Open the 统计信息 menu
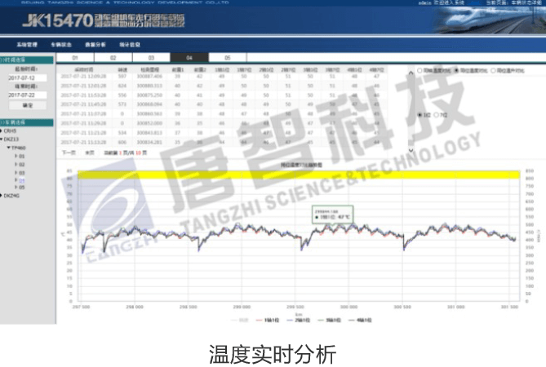The height and width of the screenshot is (367, 546). (130, 45)
